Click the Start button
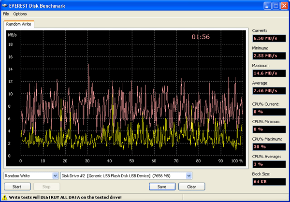Viewport: 290px width, 202px height. tap(17, 187)
